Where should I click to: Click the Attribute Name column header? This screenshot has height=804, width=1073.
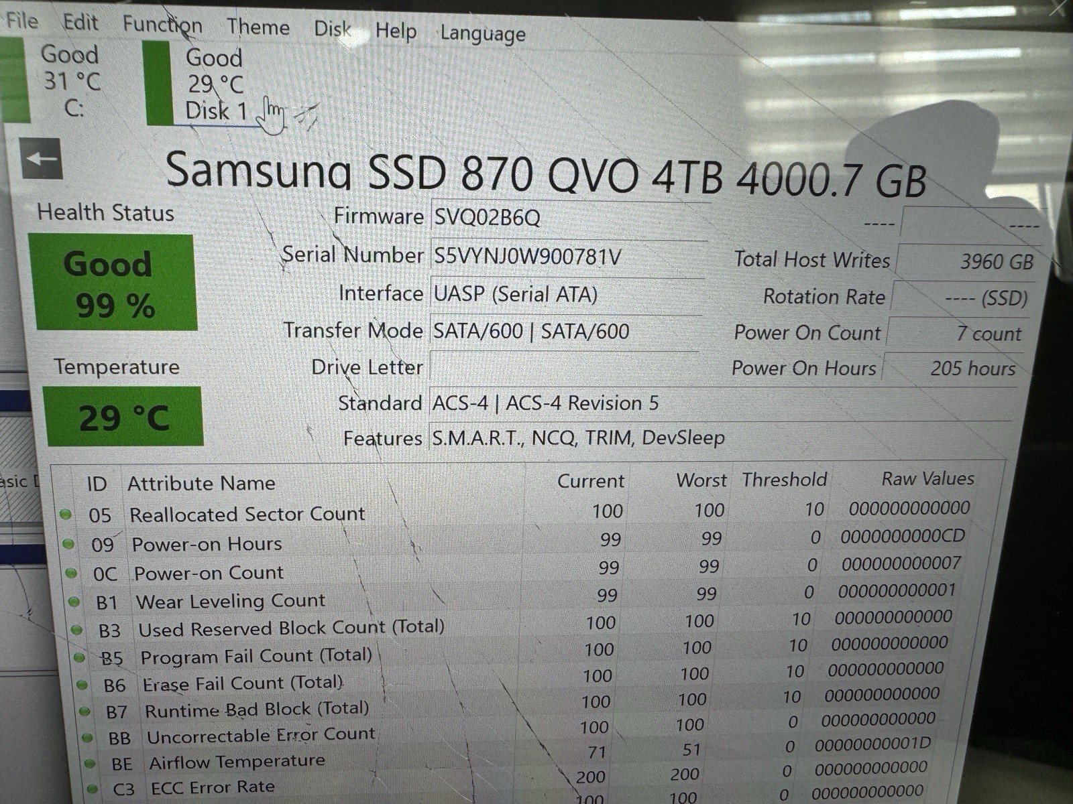[202, 483]
